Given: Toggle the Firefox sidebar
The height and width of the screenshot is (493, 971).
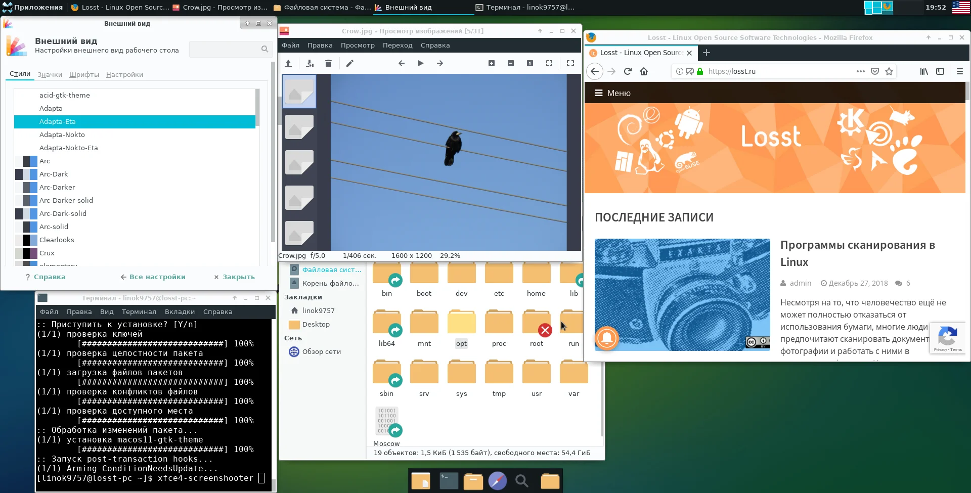Looking at the screenshot, I should coord(940,71).
